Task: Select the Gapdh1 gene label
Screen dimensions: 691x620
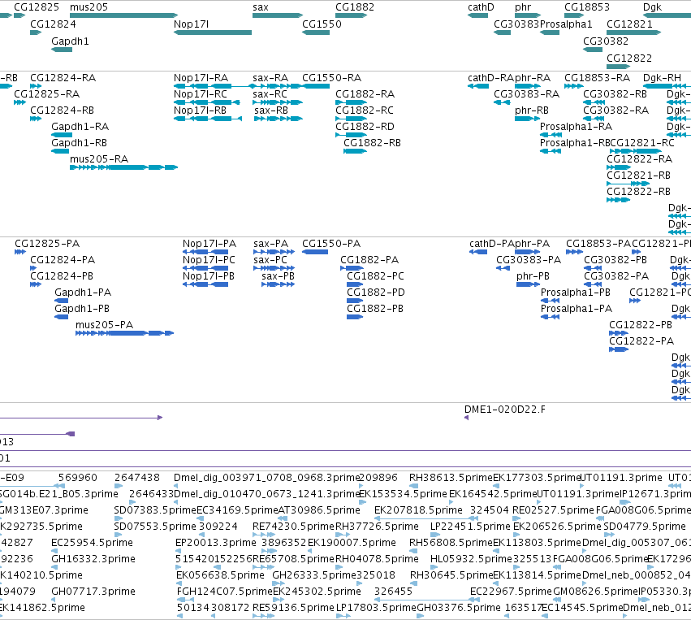Action: 70,41
